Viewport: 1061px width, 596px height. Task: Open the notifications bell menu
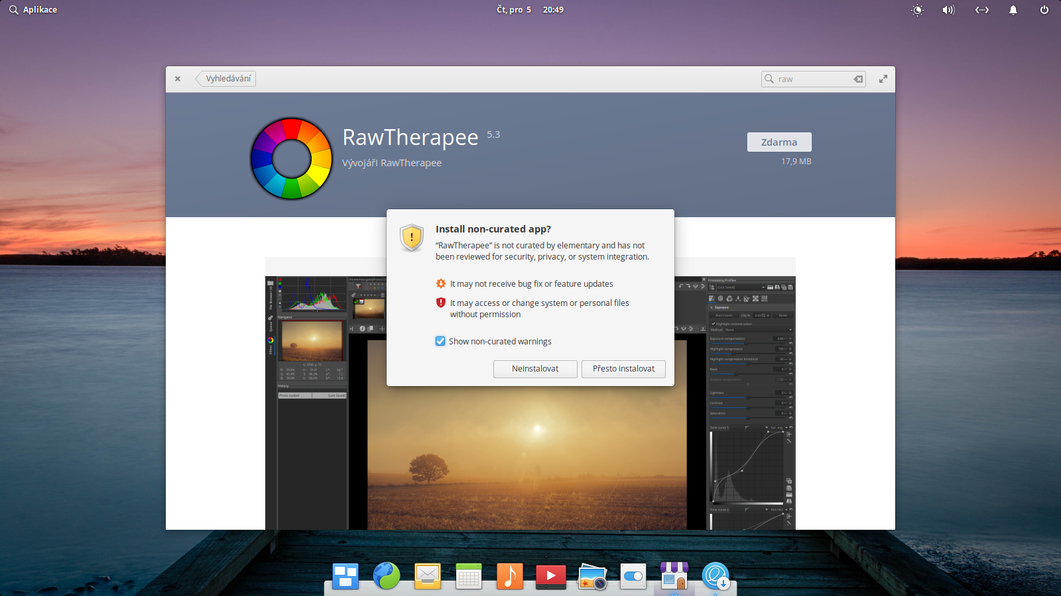1013,10
